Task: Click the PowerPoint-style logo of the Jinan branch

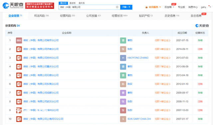Action: (19, 49)
